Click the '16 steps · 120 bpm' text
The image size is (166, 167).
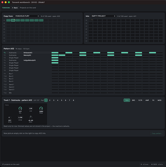click(x=22, y=49)
